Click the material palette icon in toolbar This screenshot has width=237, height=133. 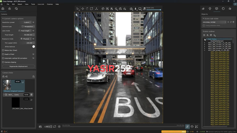(103, 9)
